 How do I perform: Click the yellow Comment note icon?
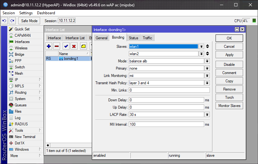[x=83, y=46]
